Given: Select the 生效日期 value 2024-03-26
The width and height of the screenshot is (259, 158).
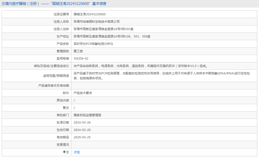Looking at the screenshot, I should tap(82, 130).
